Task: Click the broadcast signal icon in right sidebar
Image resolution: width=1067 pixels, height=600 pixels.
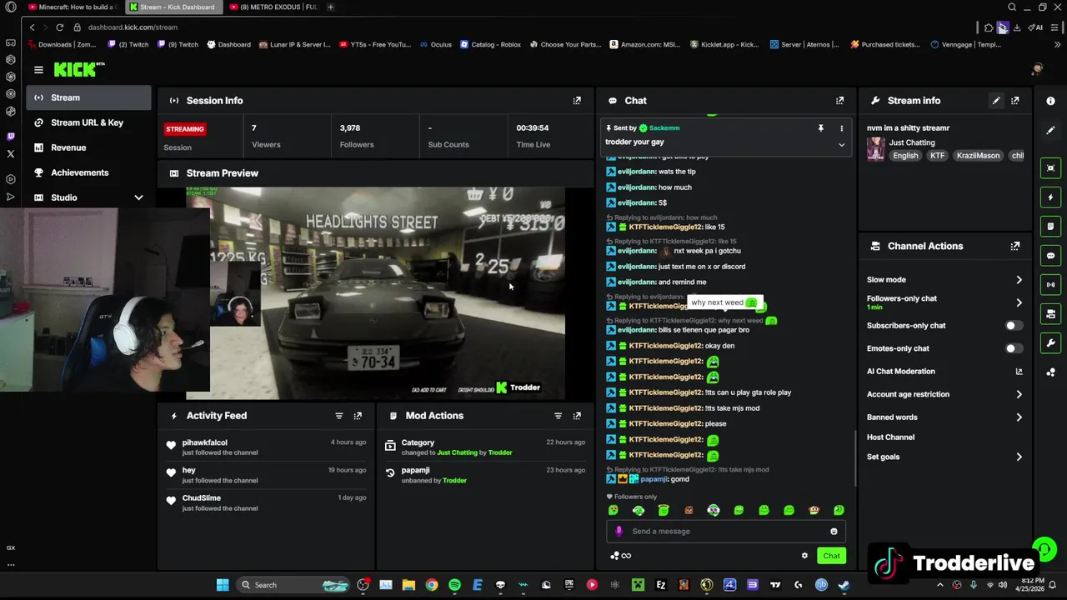Action: (x=1050, y=285)
